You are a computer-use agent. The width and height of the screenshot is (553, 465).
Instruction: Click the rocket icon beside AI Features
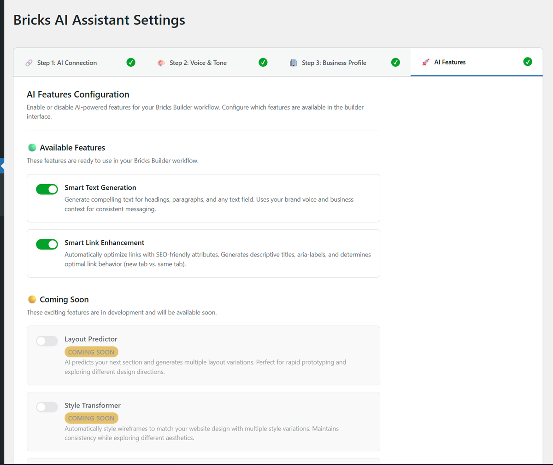point(426,62)
